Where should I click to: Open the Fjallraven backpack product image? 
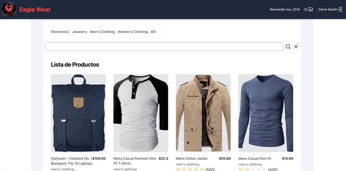[78, 113]
